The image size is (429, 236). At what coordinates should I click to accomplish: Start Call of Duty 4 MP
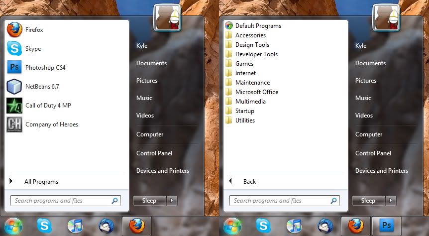coord(67,106)
